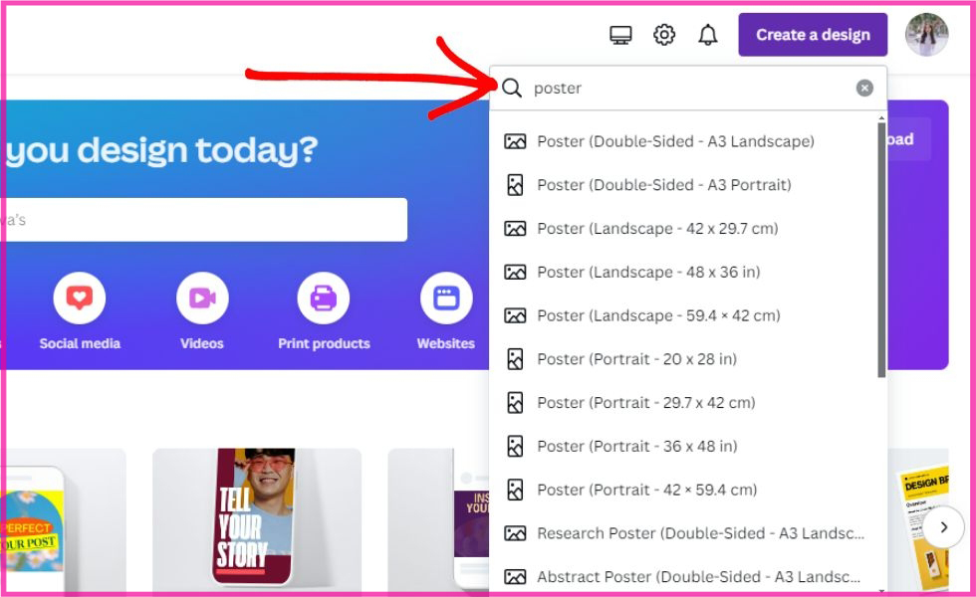Click scrollbar up arrow in results list

click(881, 117)
